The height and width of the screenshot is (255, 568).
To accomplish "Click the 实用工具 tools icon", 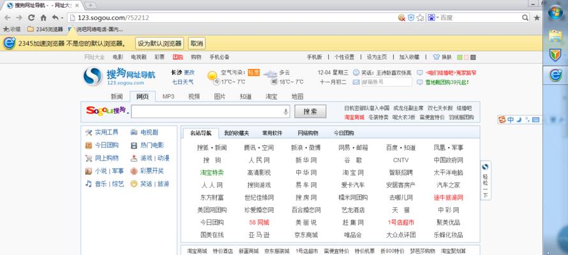I will (x=88, y=133).
